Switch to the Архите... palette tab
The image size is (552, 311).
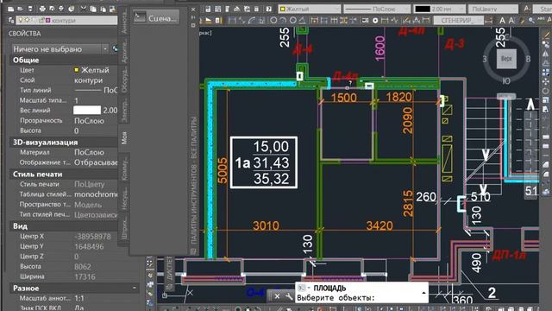point(124,51)
